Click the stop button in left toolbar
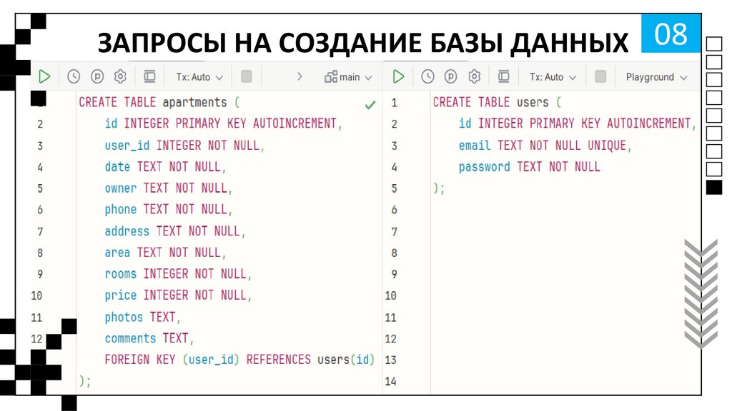The width and height of the screenshot is (732, 411). click(x=247, y=76)
